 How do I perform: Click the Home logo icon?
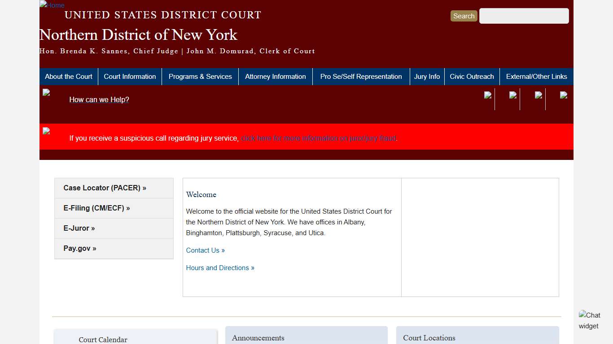[51, 5]
